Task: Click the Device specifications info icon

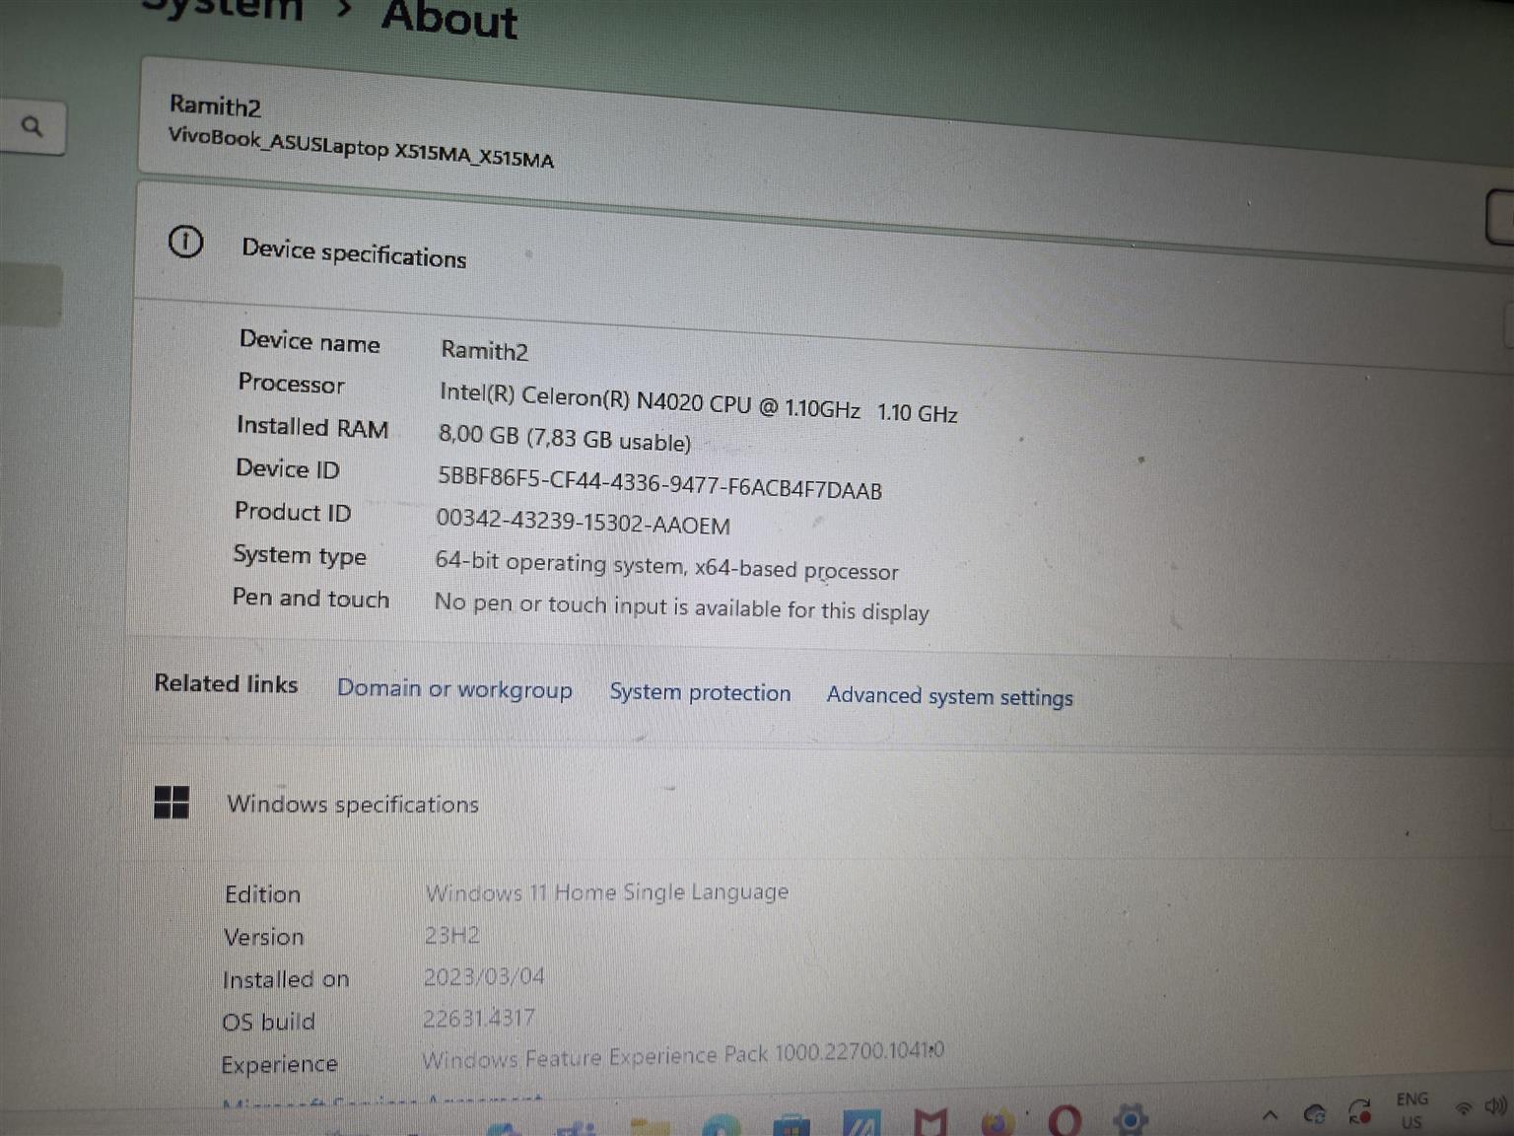Action: [185, 242]
